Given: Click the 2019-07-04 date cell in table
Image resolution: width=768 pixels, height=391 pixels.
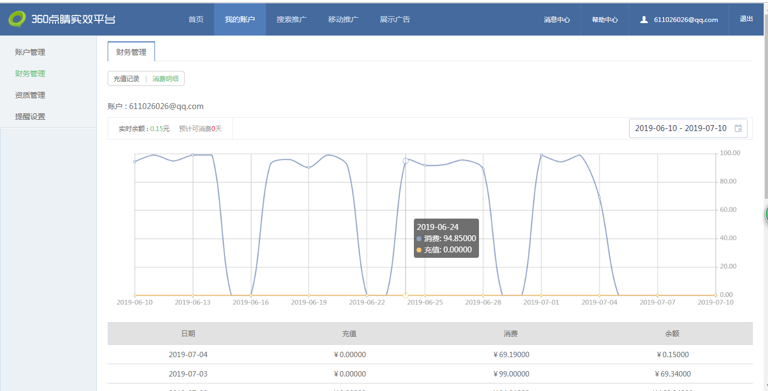Looking at the screenshot, I should [188, 354].
